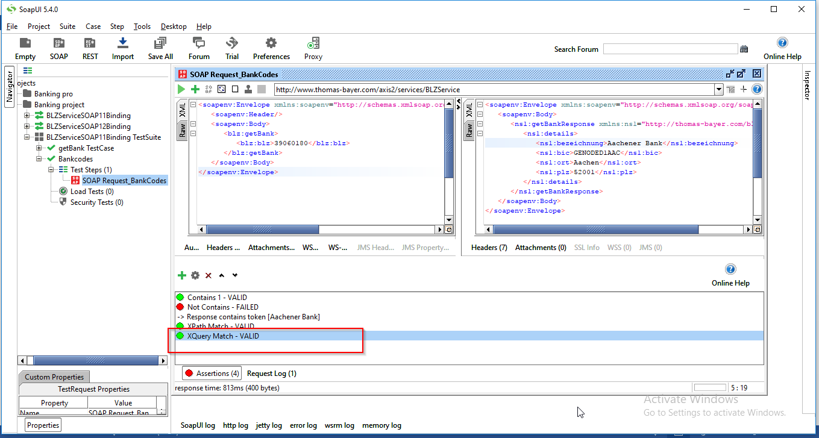Click the Import project icon
The image size is (819, 438).
(x=123, y=48)
